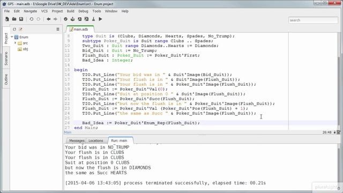Click the edit project properties pencil icon

(20, 29)
